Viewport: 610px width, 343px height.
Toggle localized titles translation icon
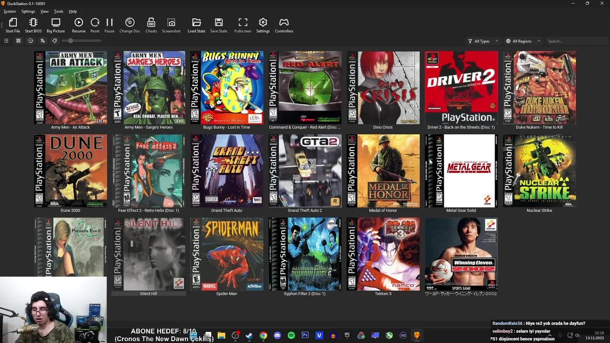pyautogui.click(x=42, y=41)
